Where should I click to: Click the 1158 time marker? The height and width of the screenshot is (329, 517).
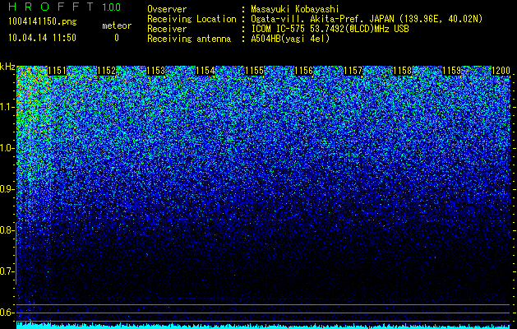[x=403, y=71]
